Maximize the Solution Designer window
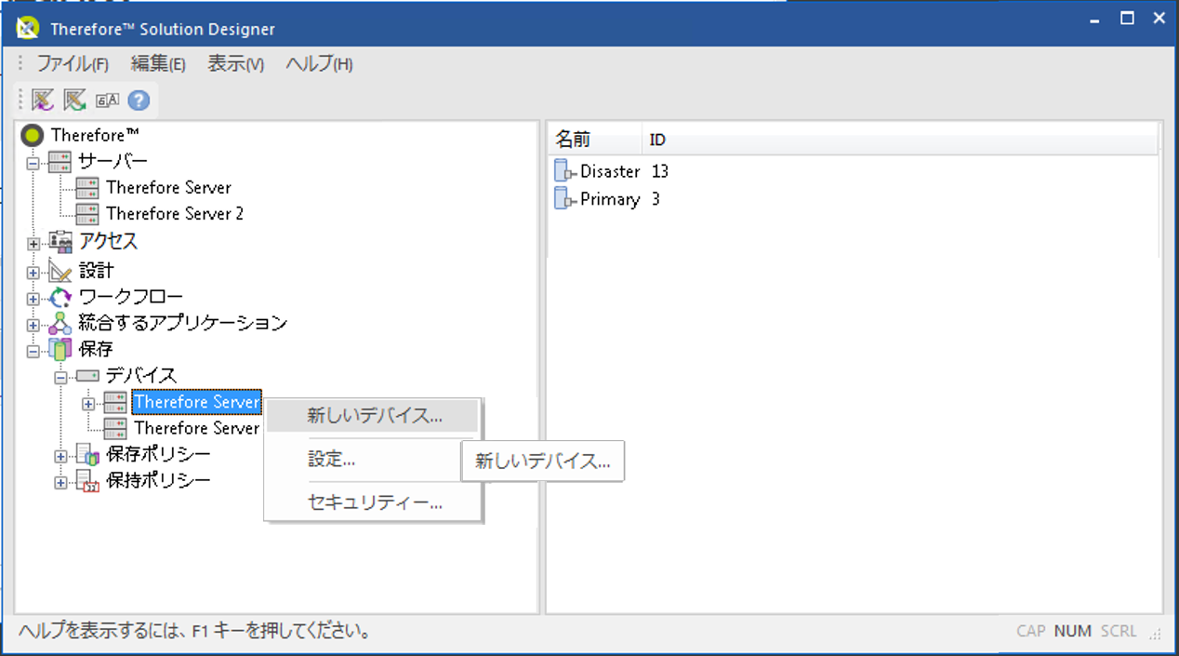This screenshot has width=1179, height=656. tap(1127, 19)
